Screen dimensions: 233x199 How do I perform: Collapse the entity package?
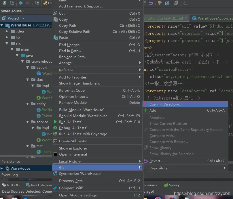28,104
